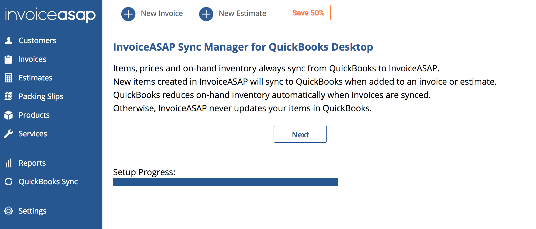Open the Customers section
536x229 pixels.
pyautogui.click(x=38, y=40)
